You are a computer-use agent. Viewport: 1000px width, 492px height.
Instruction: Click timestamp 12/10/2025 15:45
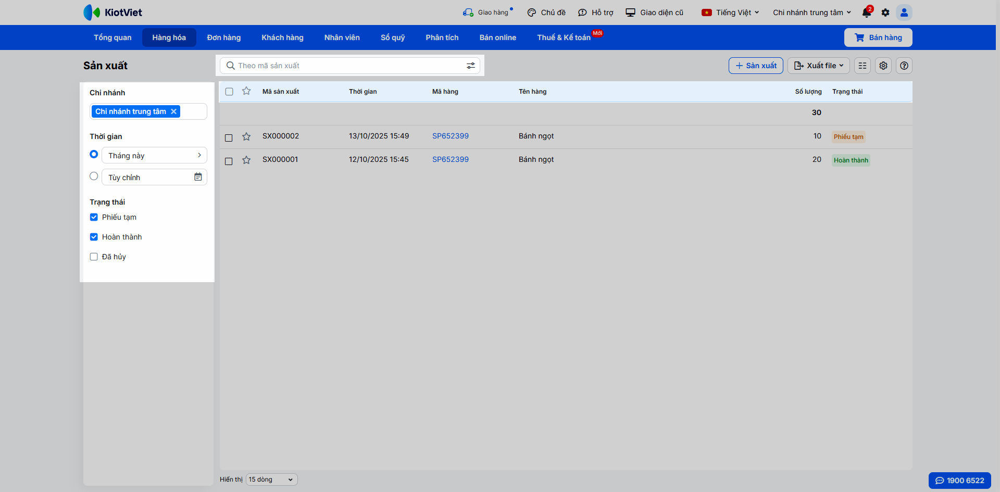pos(379,159)
